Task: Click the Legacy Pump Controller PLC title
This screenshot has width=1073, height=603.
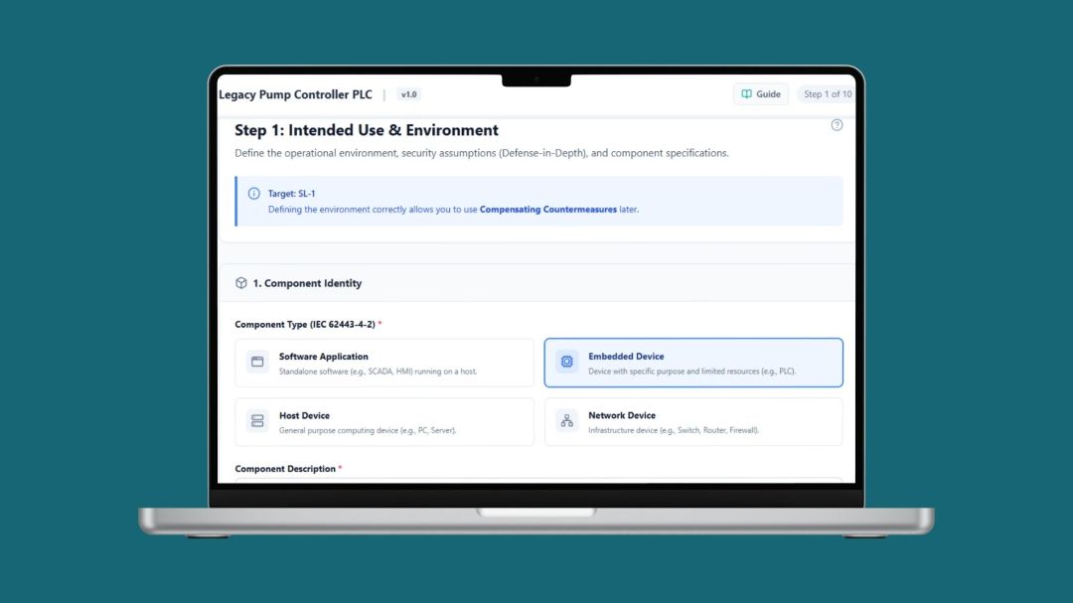Action: click(x=296, y=94)
